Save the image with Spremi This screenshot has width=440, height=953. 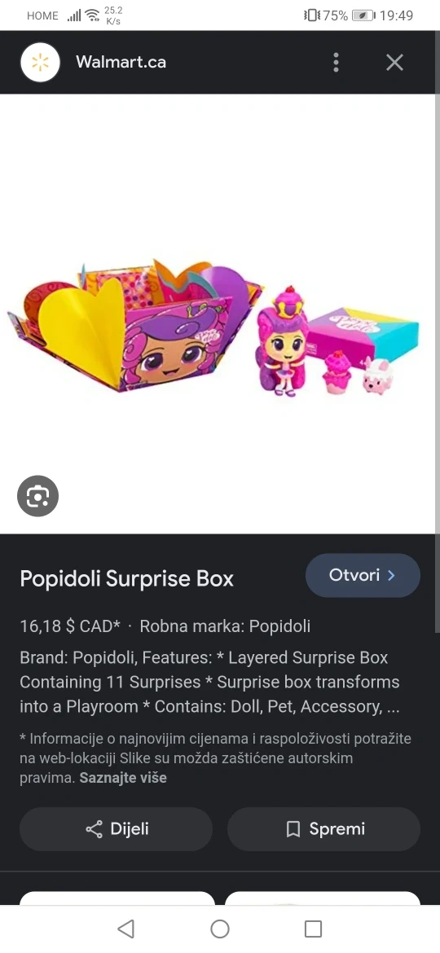[323, 829]
